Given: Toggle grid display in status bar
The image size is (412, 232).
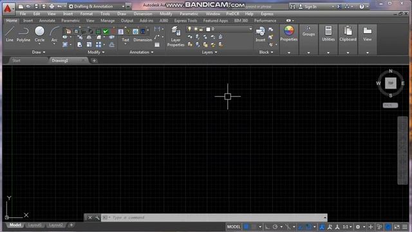Looking at the screenshot, I should point(246,227).
